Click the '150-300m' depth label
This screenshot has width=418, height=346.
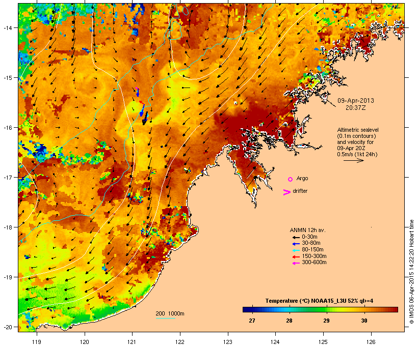point(314,256)
